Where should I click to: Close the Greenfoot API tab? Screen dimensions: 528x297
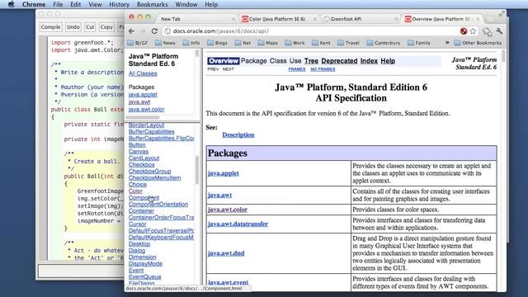pos(396,19)
